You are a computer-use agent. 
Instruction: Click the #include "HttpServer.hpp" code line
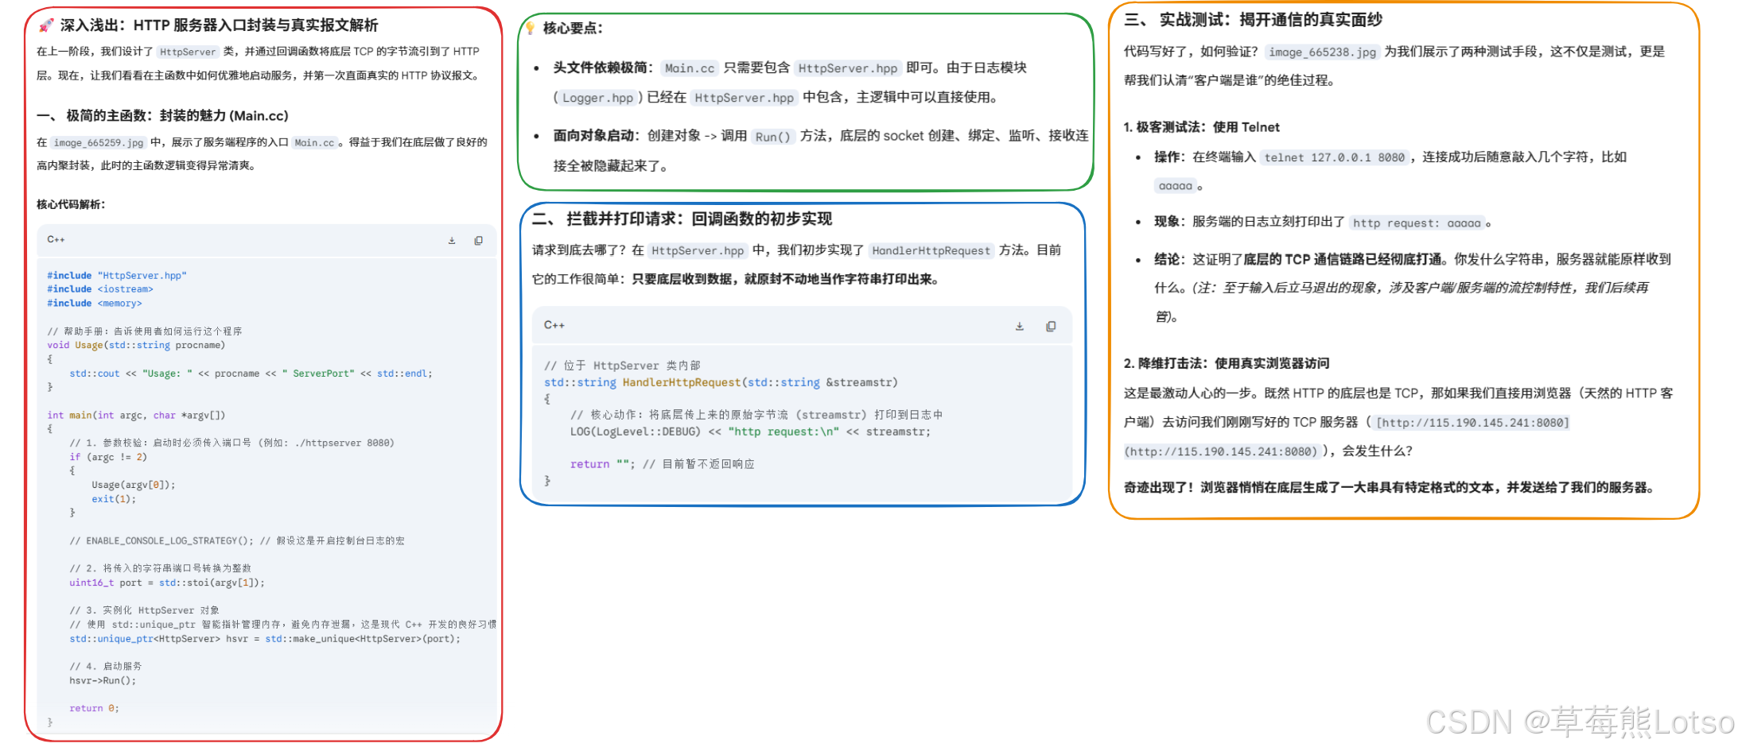click(117, 276)
